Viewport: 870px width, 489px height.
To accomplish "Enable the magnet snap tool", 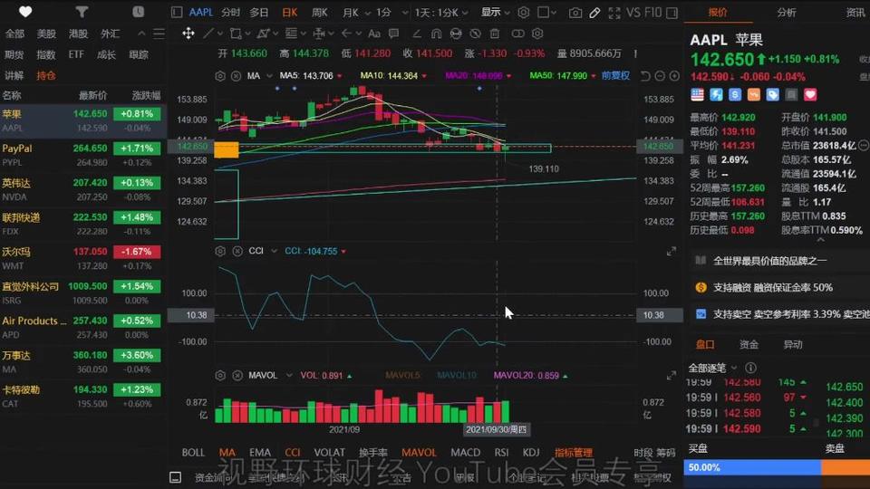I will [436, 34].
